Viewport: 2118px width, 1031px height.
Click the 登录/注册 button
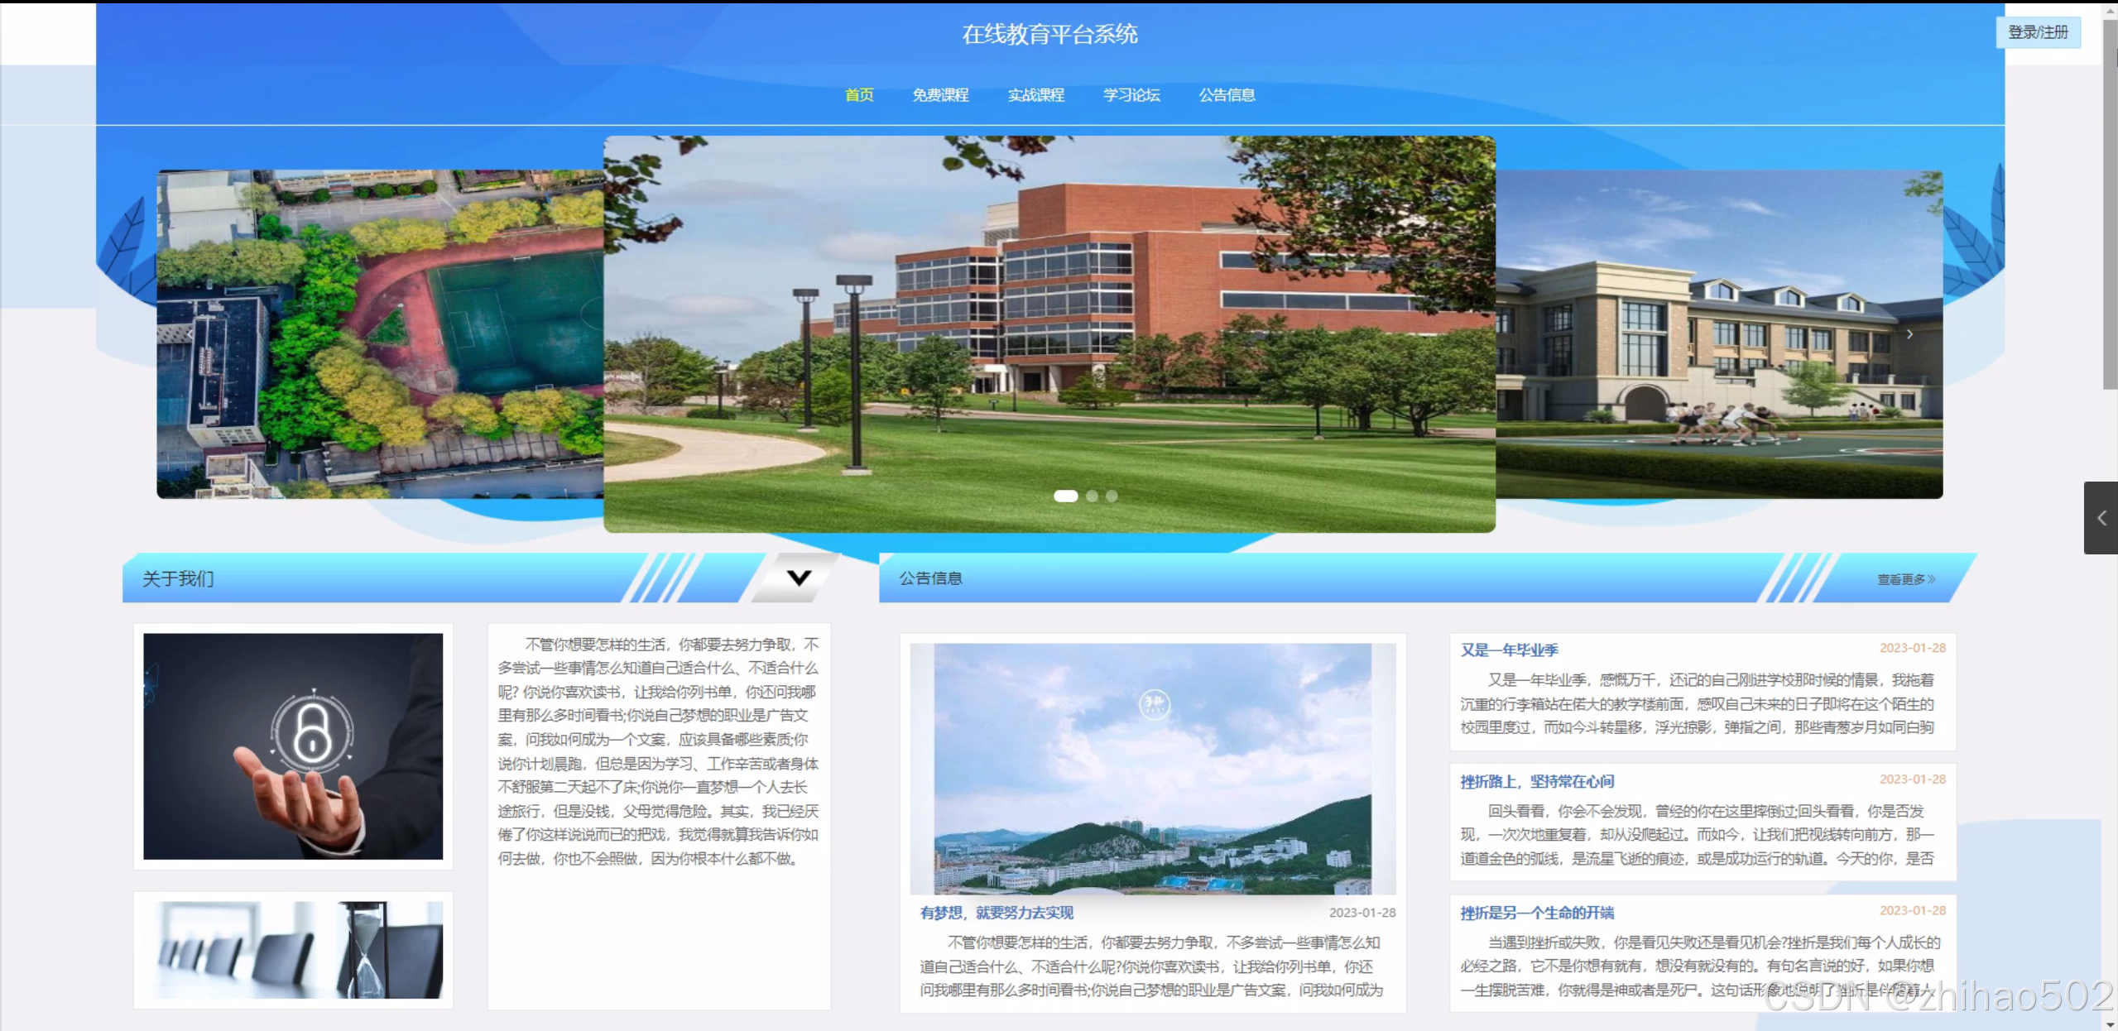[2038, 32]
